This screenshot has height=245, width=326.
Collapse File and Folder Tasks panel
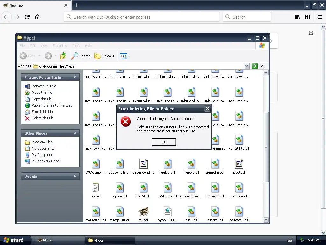pos(75,77)
